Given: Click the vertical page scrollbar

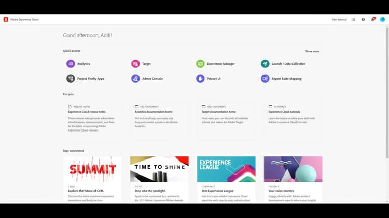Looking at the screenshot, I should tap(387, 93).
